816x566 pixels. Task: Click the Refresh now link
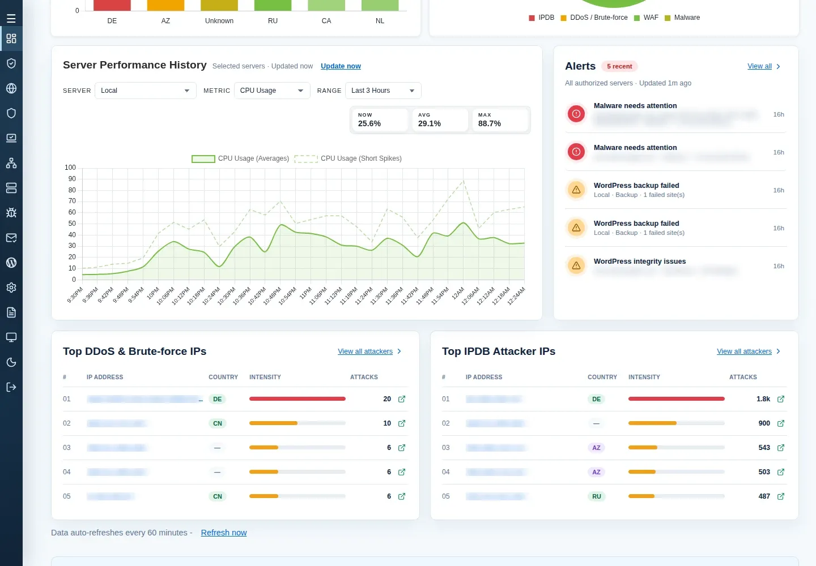224,533
